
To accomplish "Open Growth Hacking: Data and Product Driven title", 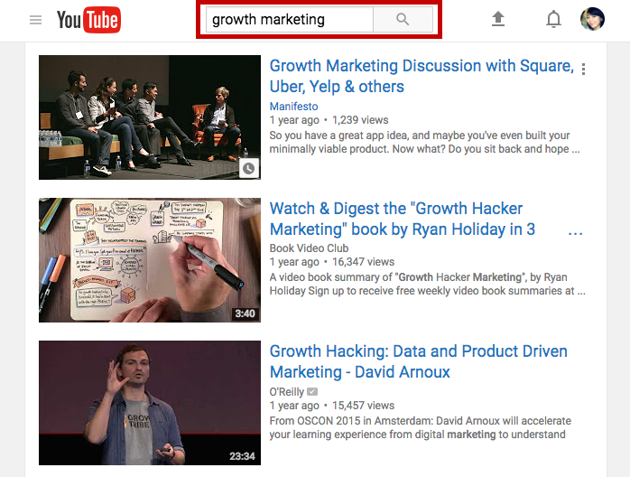I will (x=418, y=361).
